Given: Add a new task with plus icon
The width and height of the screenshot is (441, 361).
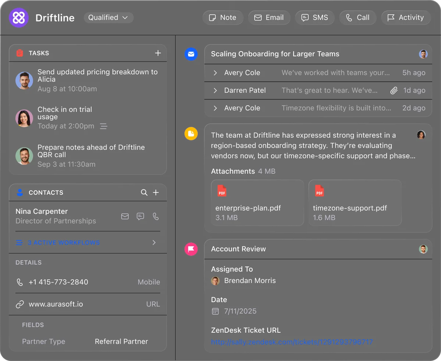Looking at the screenshot, I should (x=158, y=53).
